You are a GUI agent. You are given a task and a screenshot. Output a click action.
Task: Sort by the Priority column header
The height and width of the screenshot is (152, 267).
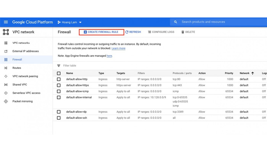(x=229, y=73)
